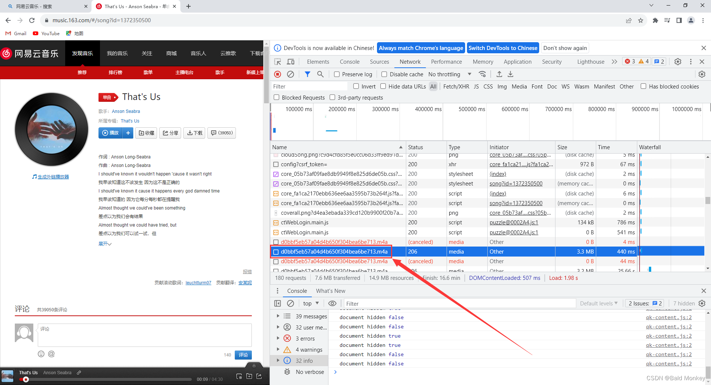Import HAR file upload icon
Image resolution: width=711 pixels, height=385 pixels.
(x=499, y=74)
